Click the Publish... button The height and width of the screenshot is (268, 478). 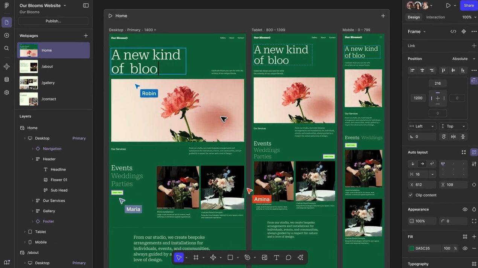53,21
